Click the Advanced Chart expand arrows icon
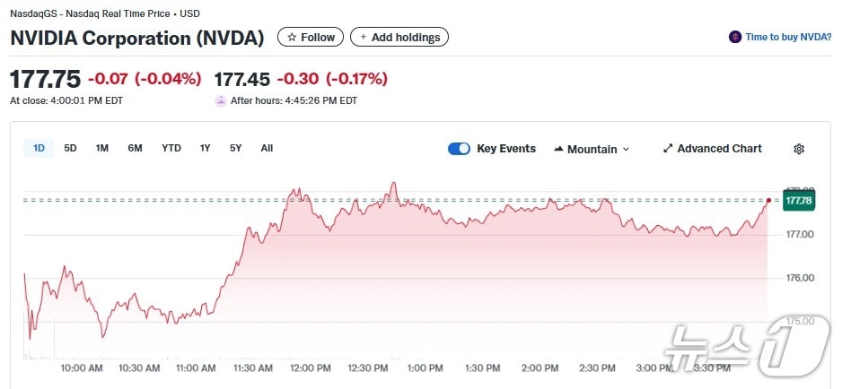Viewport: 842px width, 389px height. pyautogui.click(x=668, y=149)
